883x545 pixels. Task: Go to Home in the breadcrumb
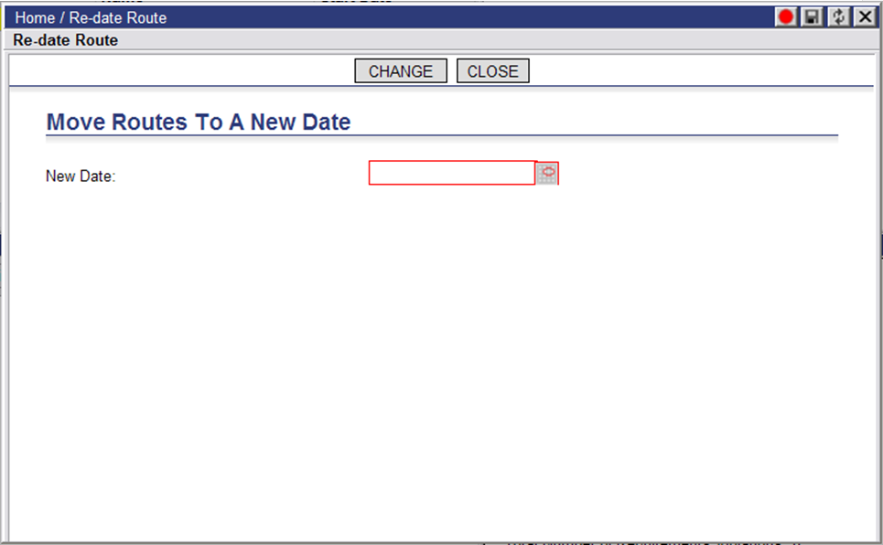[35, 18]
